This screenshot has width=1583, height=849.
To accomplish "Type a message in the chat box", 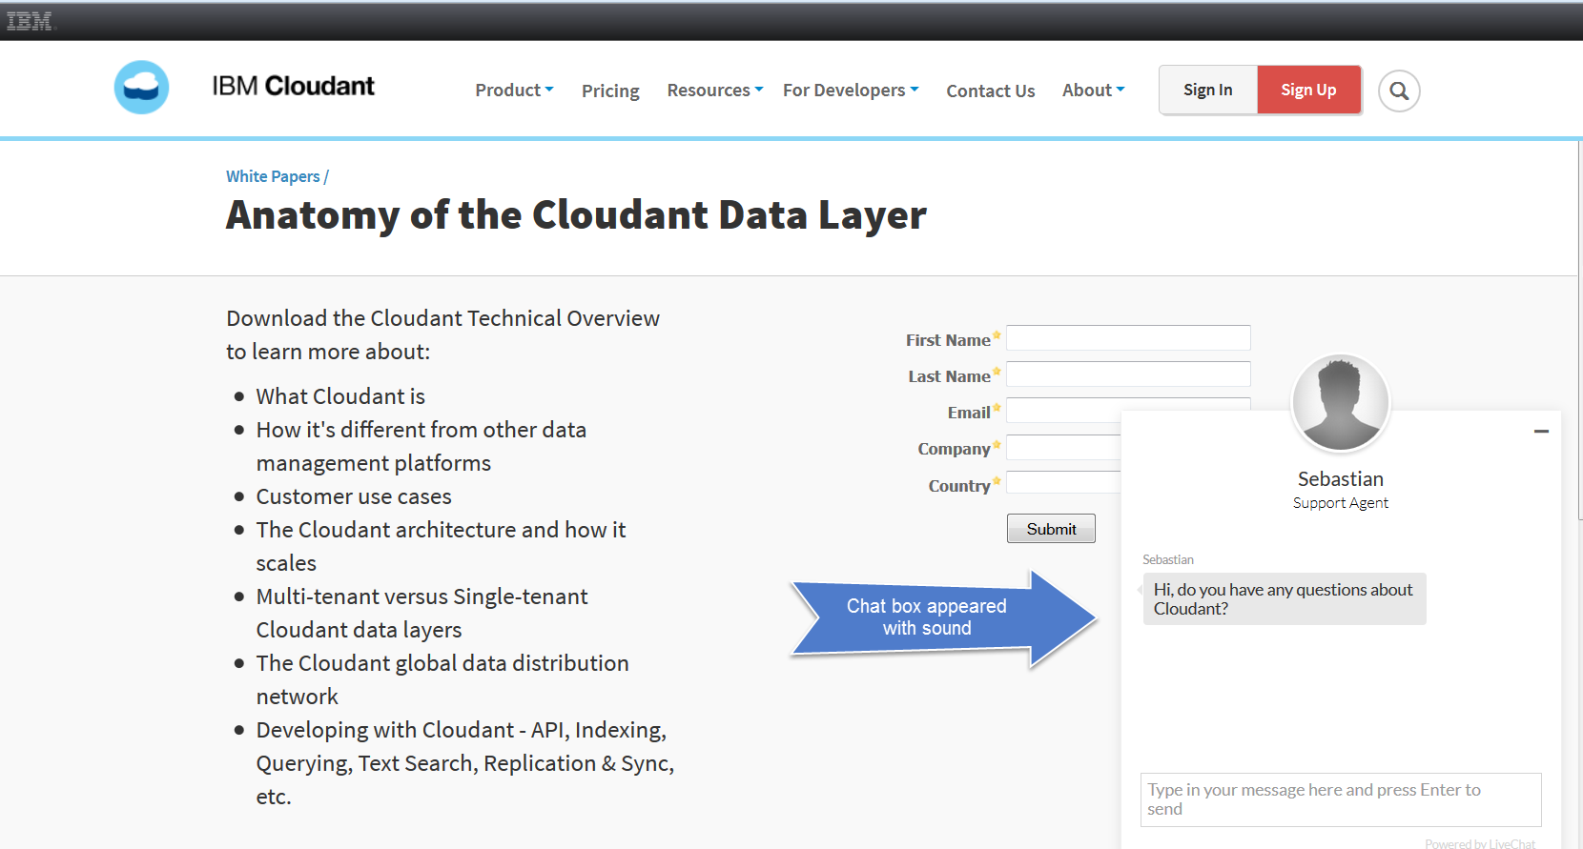I will tap(1340, 799).
